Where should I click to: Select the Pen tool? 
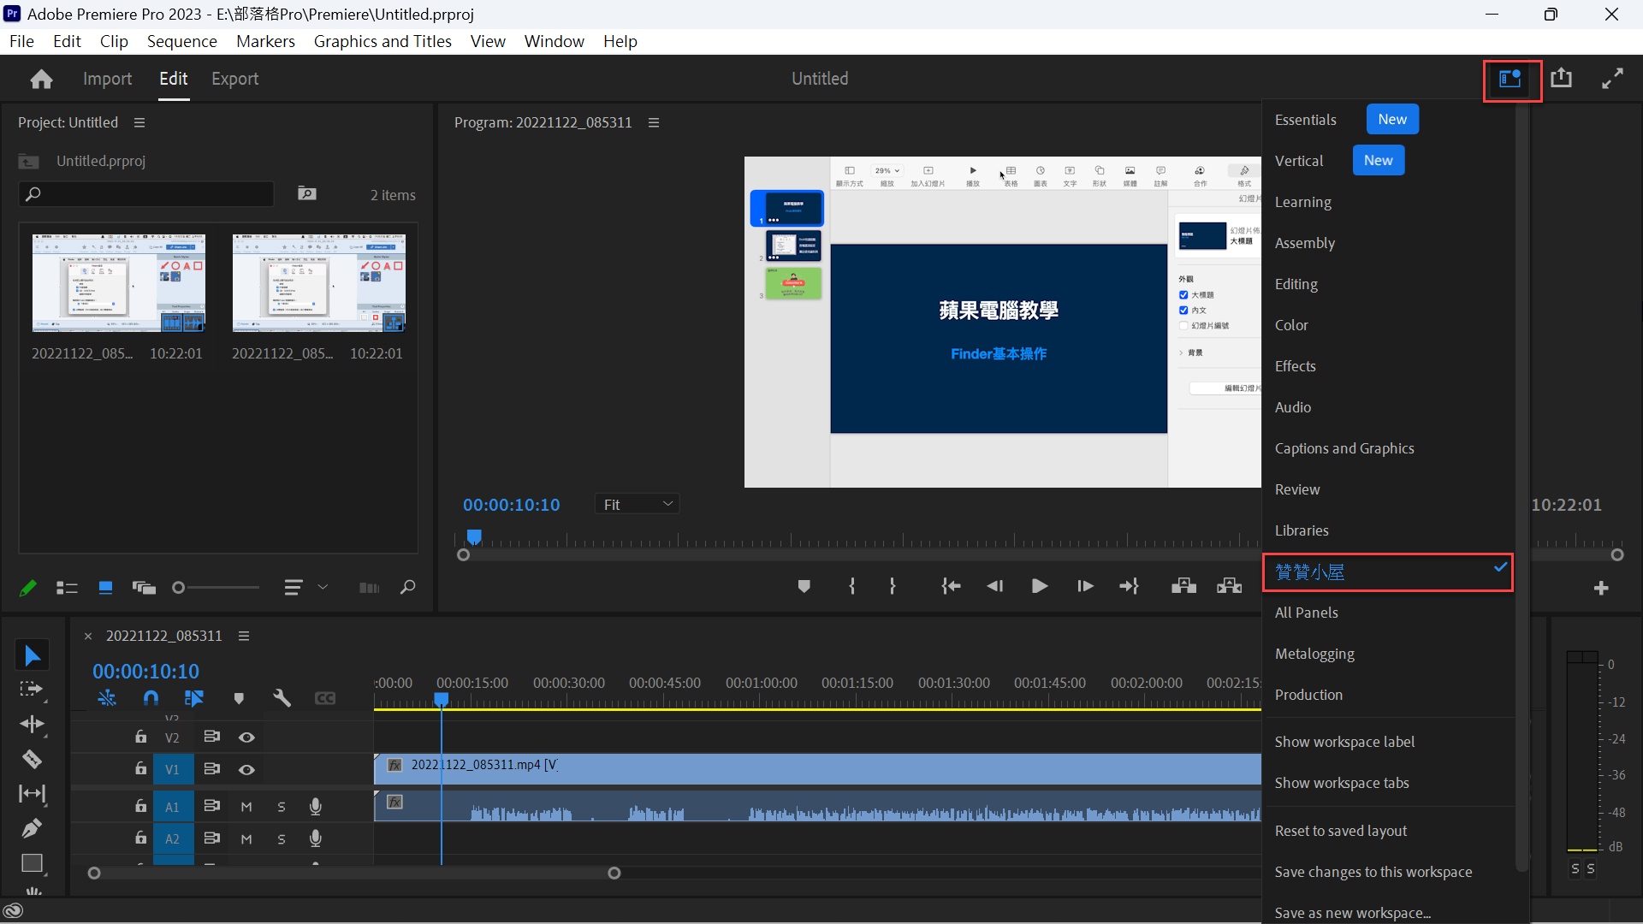(x=32, y=828)
